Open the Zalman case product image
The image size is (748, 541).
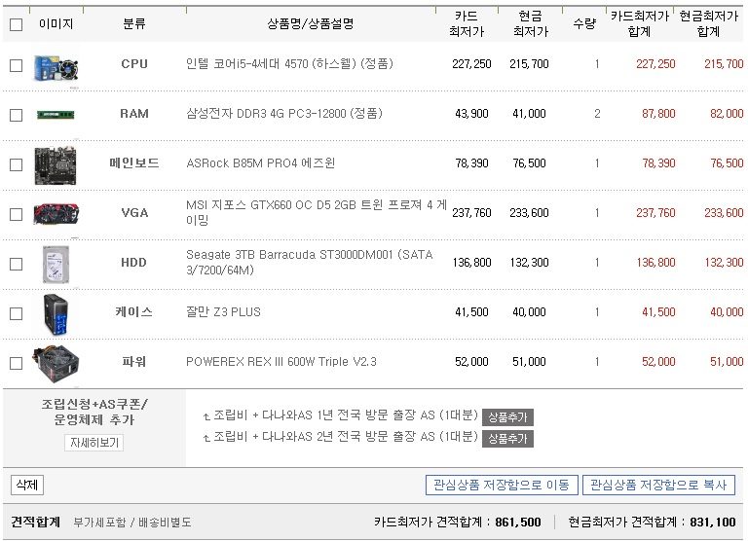(x=56, y=315)
